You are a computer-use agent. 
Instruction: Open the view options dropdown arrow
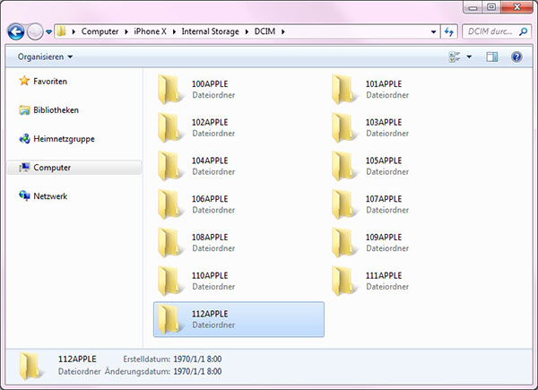[469, 57]
